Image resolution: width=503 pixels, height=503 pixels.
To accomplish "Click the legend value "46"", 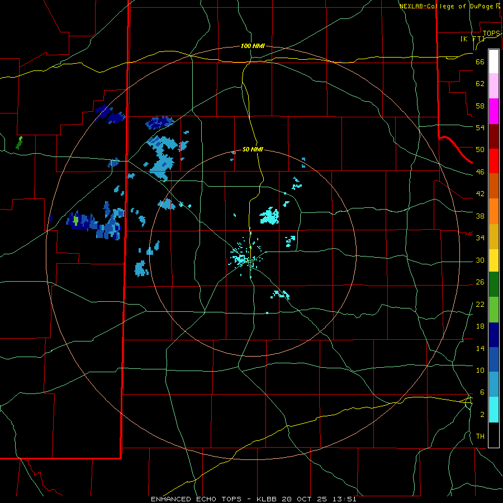I will pos(480,172).
